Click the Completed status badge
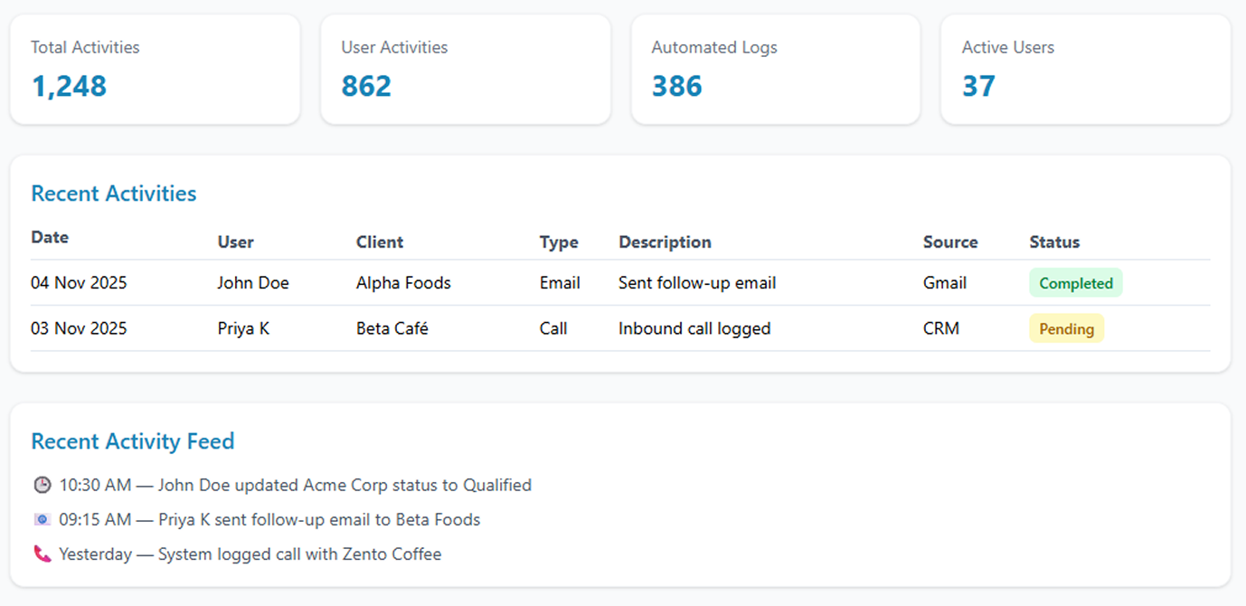Image resolution: width=1246 pixels, height=606 pixels. 1075,283
